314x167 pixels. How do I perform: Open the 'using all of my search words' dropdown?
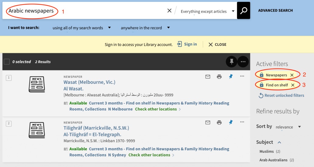(x=82, y=28)
